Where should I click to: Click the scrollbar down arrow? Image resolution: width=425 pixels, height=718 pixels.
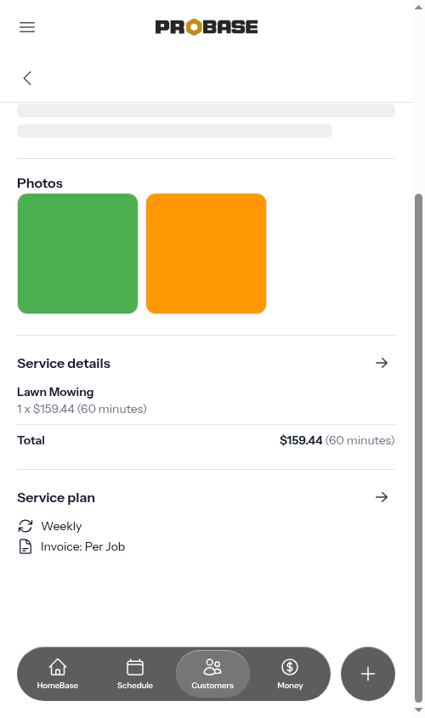pyautogui.click(x=418, y=710)
